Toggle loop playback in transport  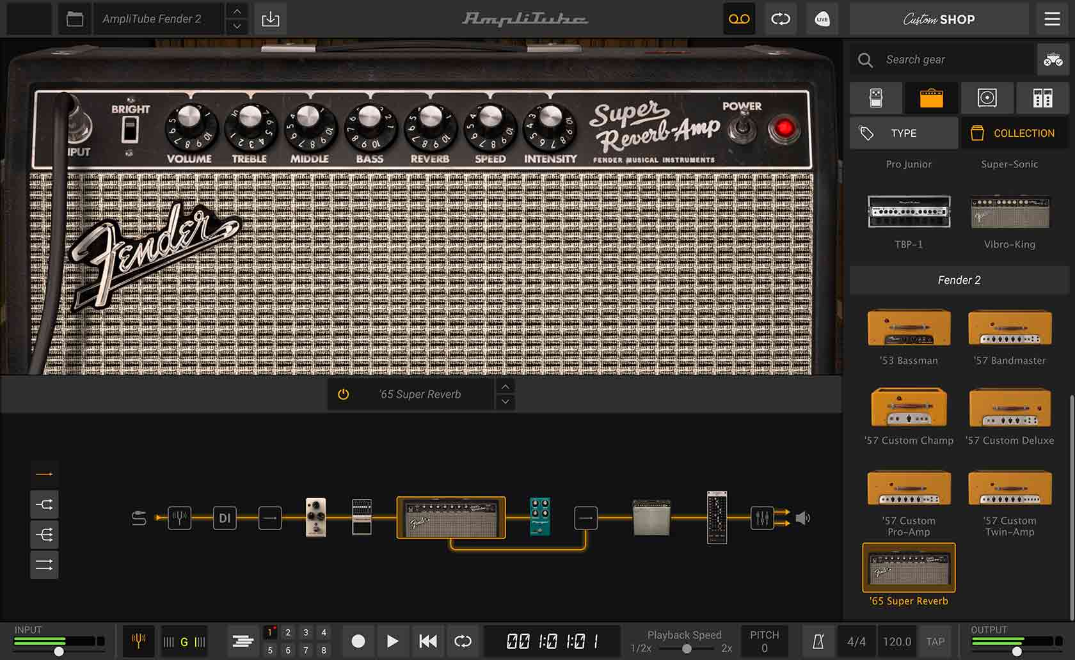point(463,641)
